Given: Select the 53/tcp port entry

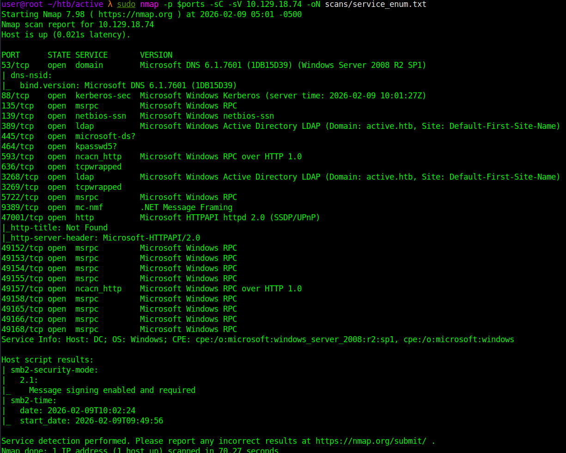Looking at the screenshot, I should point(15,65).
